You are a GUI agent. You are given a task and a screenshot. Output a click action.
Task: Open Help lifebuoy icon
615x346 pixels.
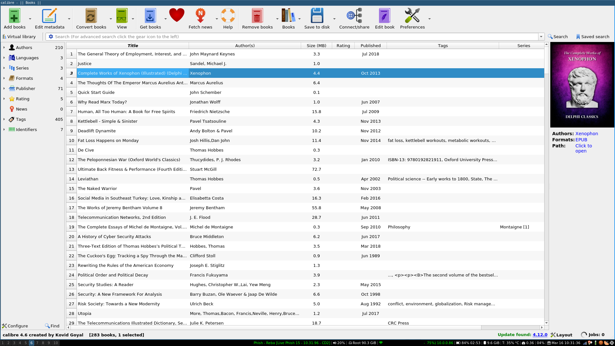coord(228,16)
